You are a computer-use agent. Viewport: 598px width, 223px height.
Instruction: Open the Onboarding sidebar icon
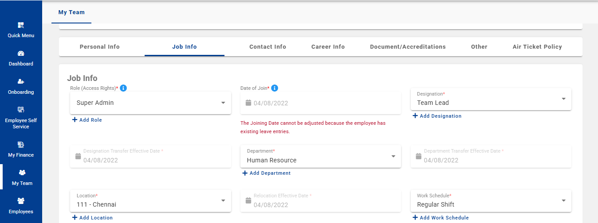(21, 82)
